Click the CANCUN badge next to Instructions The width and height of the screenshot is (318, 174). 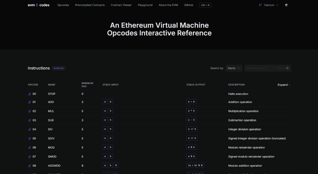pyautogui.click(x=59, y=68)
